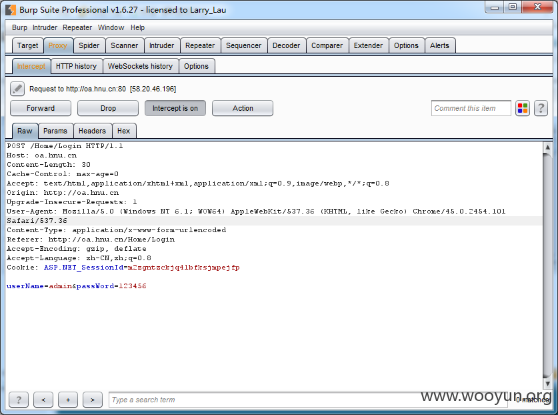The image size is (558, 415).
Task: Click the Request to http://oa.hnu.cn:80 label
Action: click(x=103, y=89)
